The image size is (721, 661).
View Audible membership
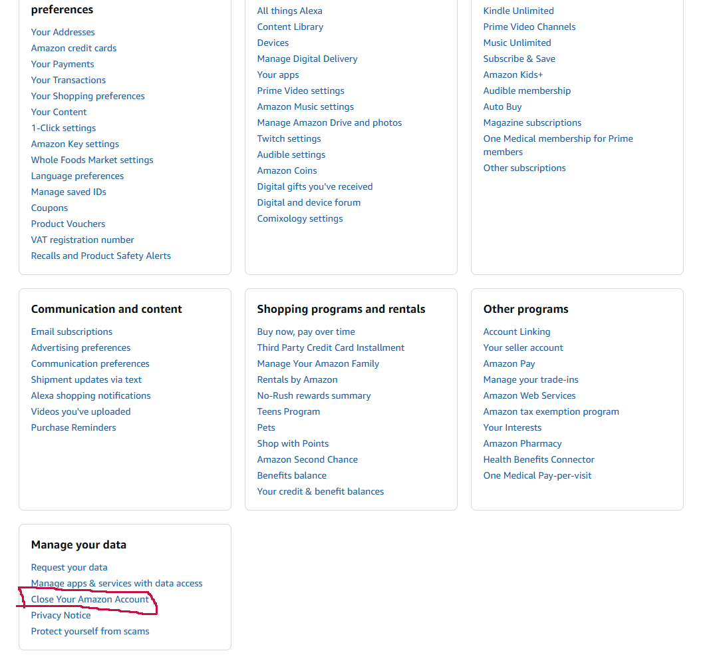tap(527, 91)
